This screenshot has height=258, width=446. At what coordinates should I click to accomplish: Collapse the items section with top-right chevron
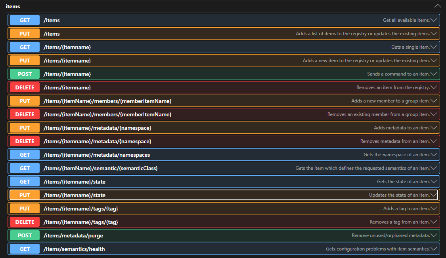click(437, 6)
